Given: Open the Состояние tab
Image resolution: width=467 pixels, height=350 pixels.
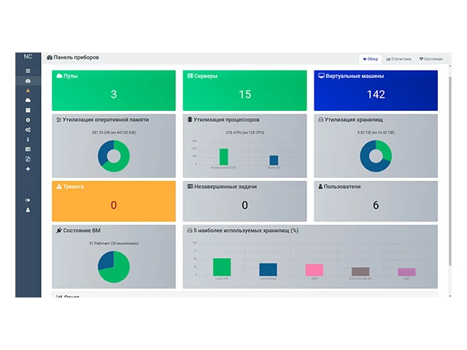Looking at the screenshot, I should pyautogui.click(x=431, y=58).
